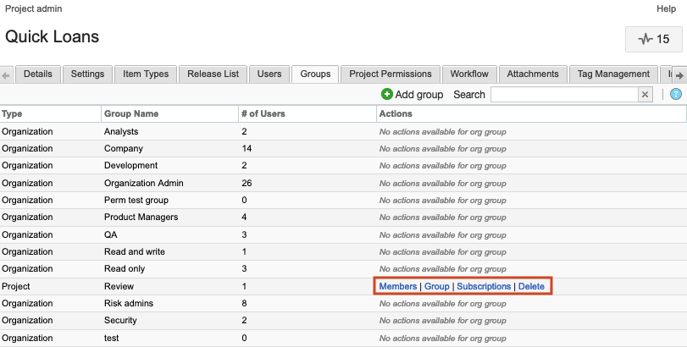This screenshot has width=687, height=347.
Task: Open the blue help question mark icon
Action: tap(675, 95)
